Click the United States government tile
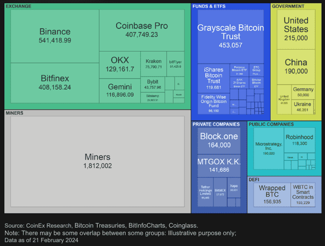325x246 pixels. (x=296, y=30)
